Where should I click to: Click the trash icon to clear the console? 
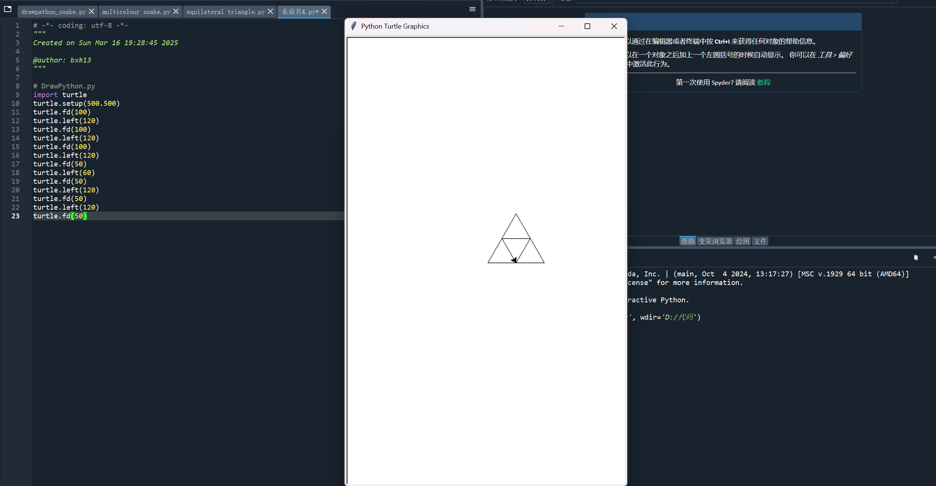916,257
